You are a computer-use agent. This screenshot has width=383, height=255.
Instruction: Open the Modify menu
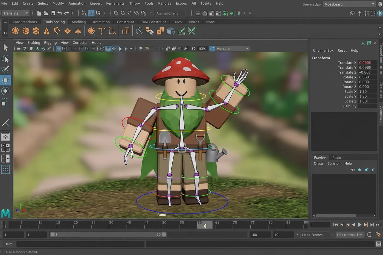coord(58,3)
